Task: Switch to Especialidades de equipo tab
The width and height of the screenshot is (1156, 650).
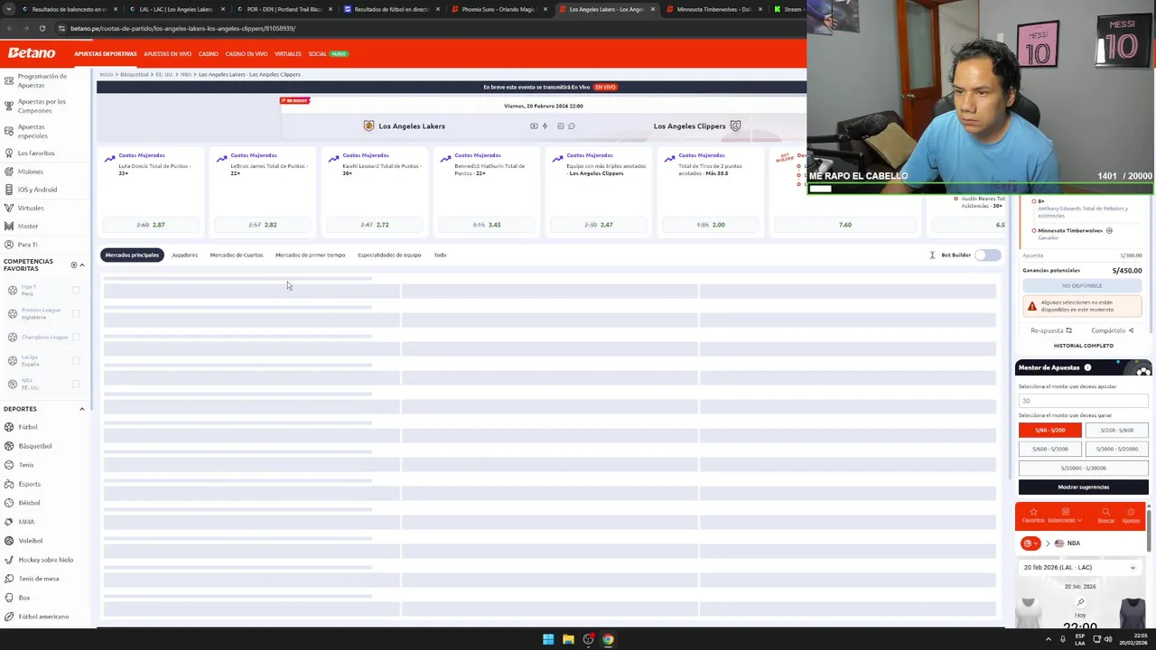Action: (389, 255)
